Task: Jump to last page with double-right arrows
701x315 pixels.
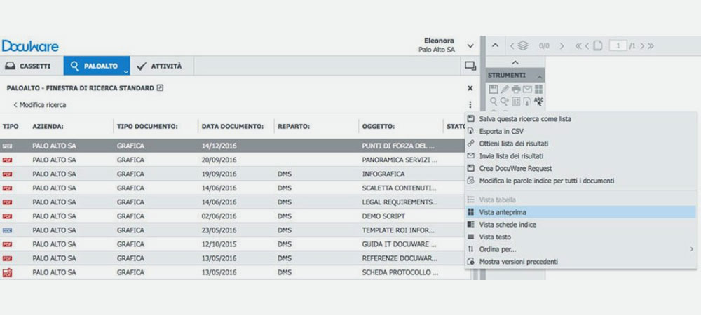Action: click(651, 46)
